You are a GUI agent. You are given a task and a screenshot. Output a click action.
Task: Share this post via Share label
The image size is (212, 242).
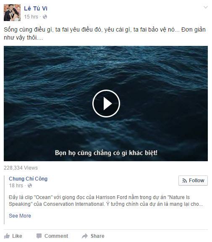[97, 236]
